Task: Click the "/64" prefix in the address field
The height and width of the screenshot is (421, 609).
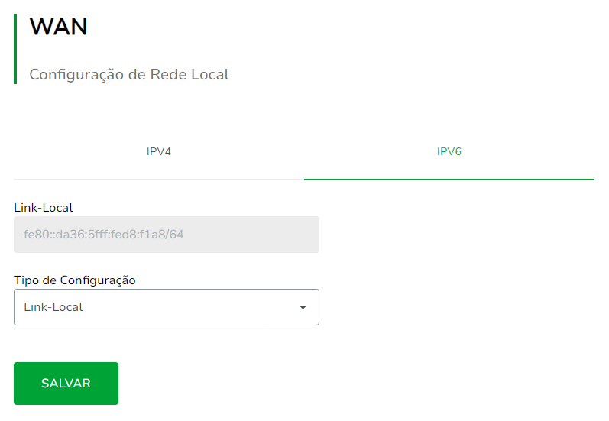Action: tap(176, 235)
